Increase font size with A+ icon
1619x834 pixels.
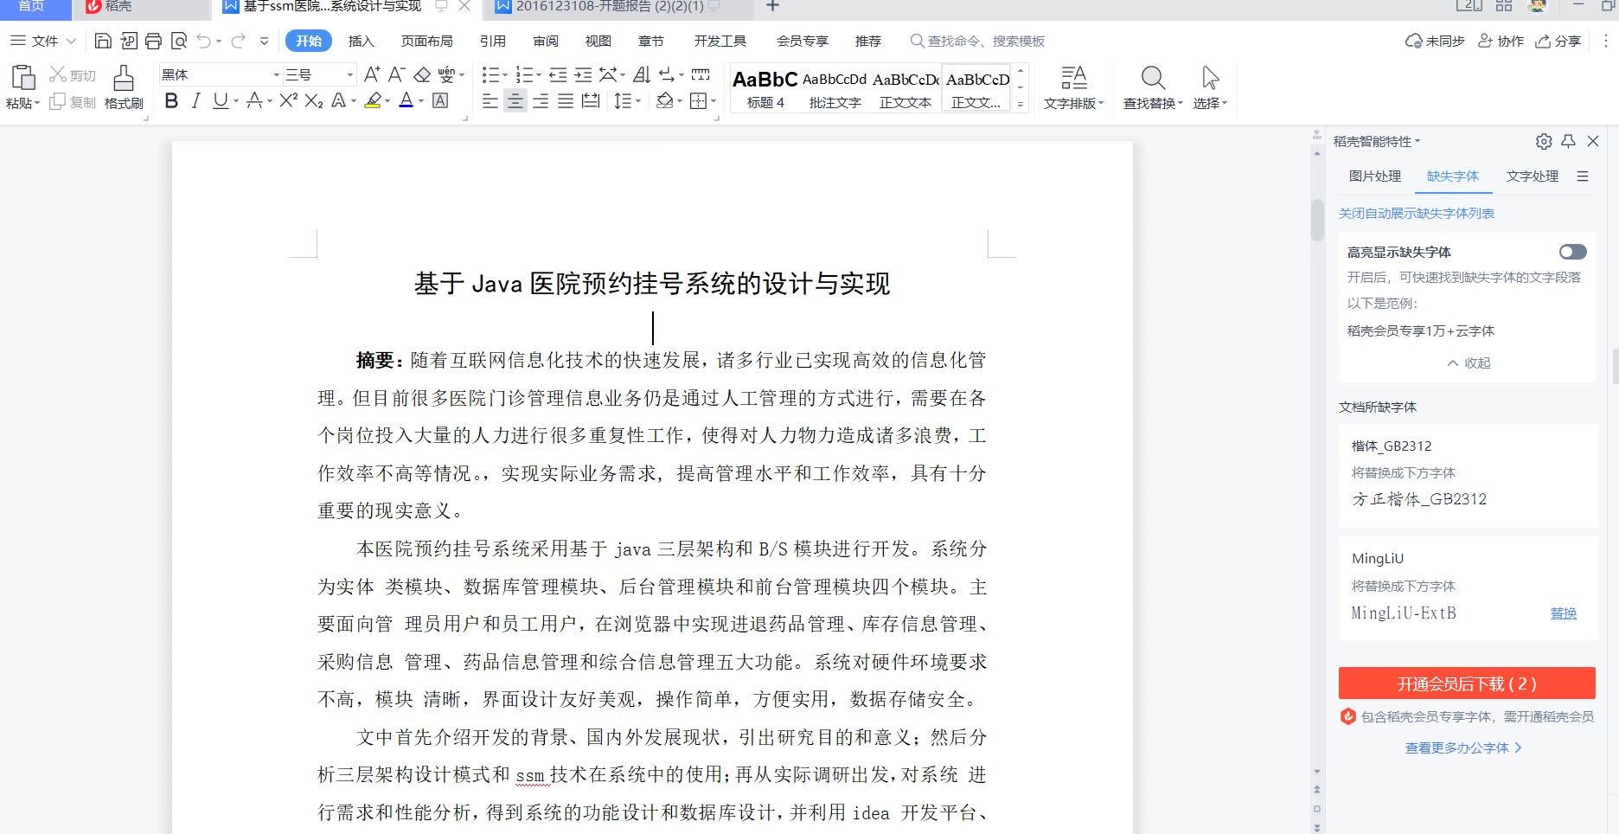click(372, 74)
